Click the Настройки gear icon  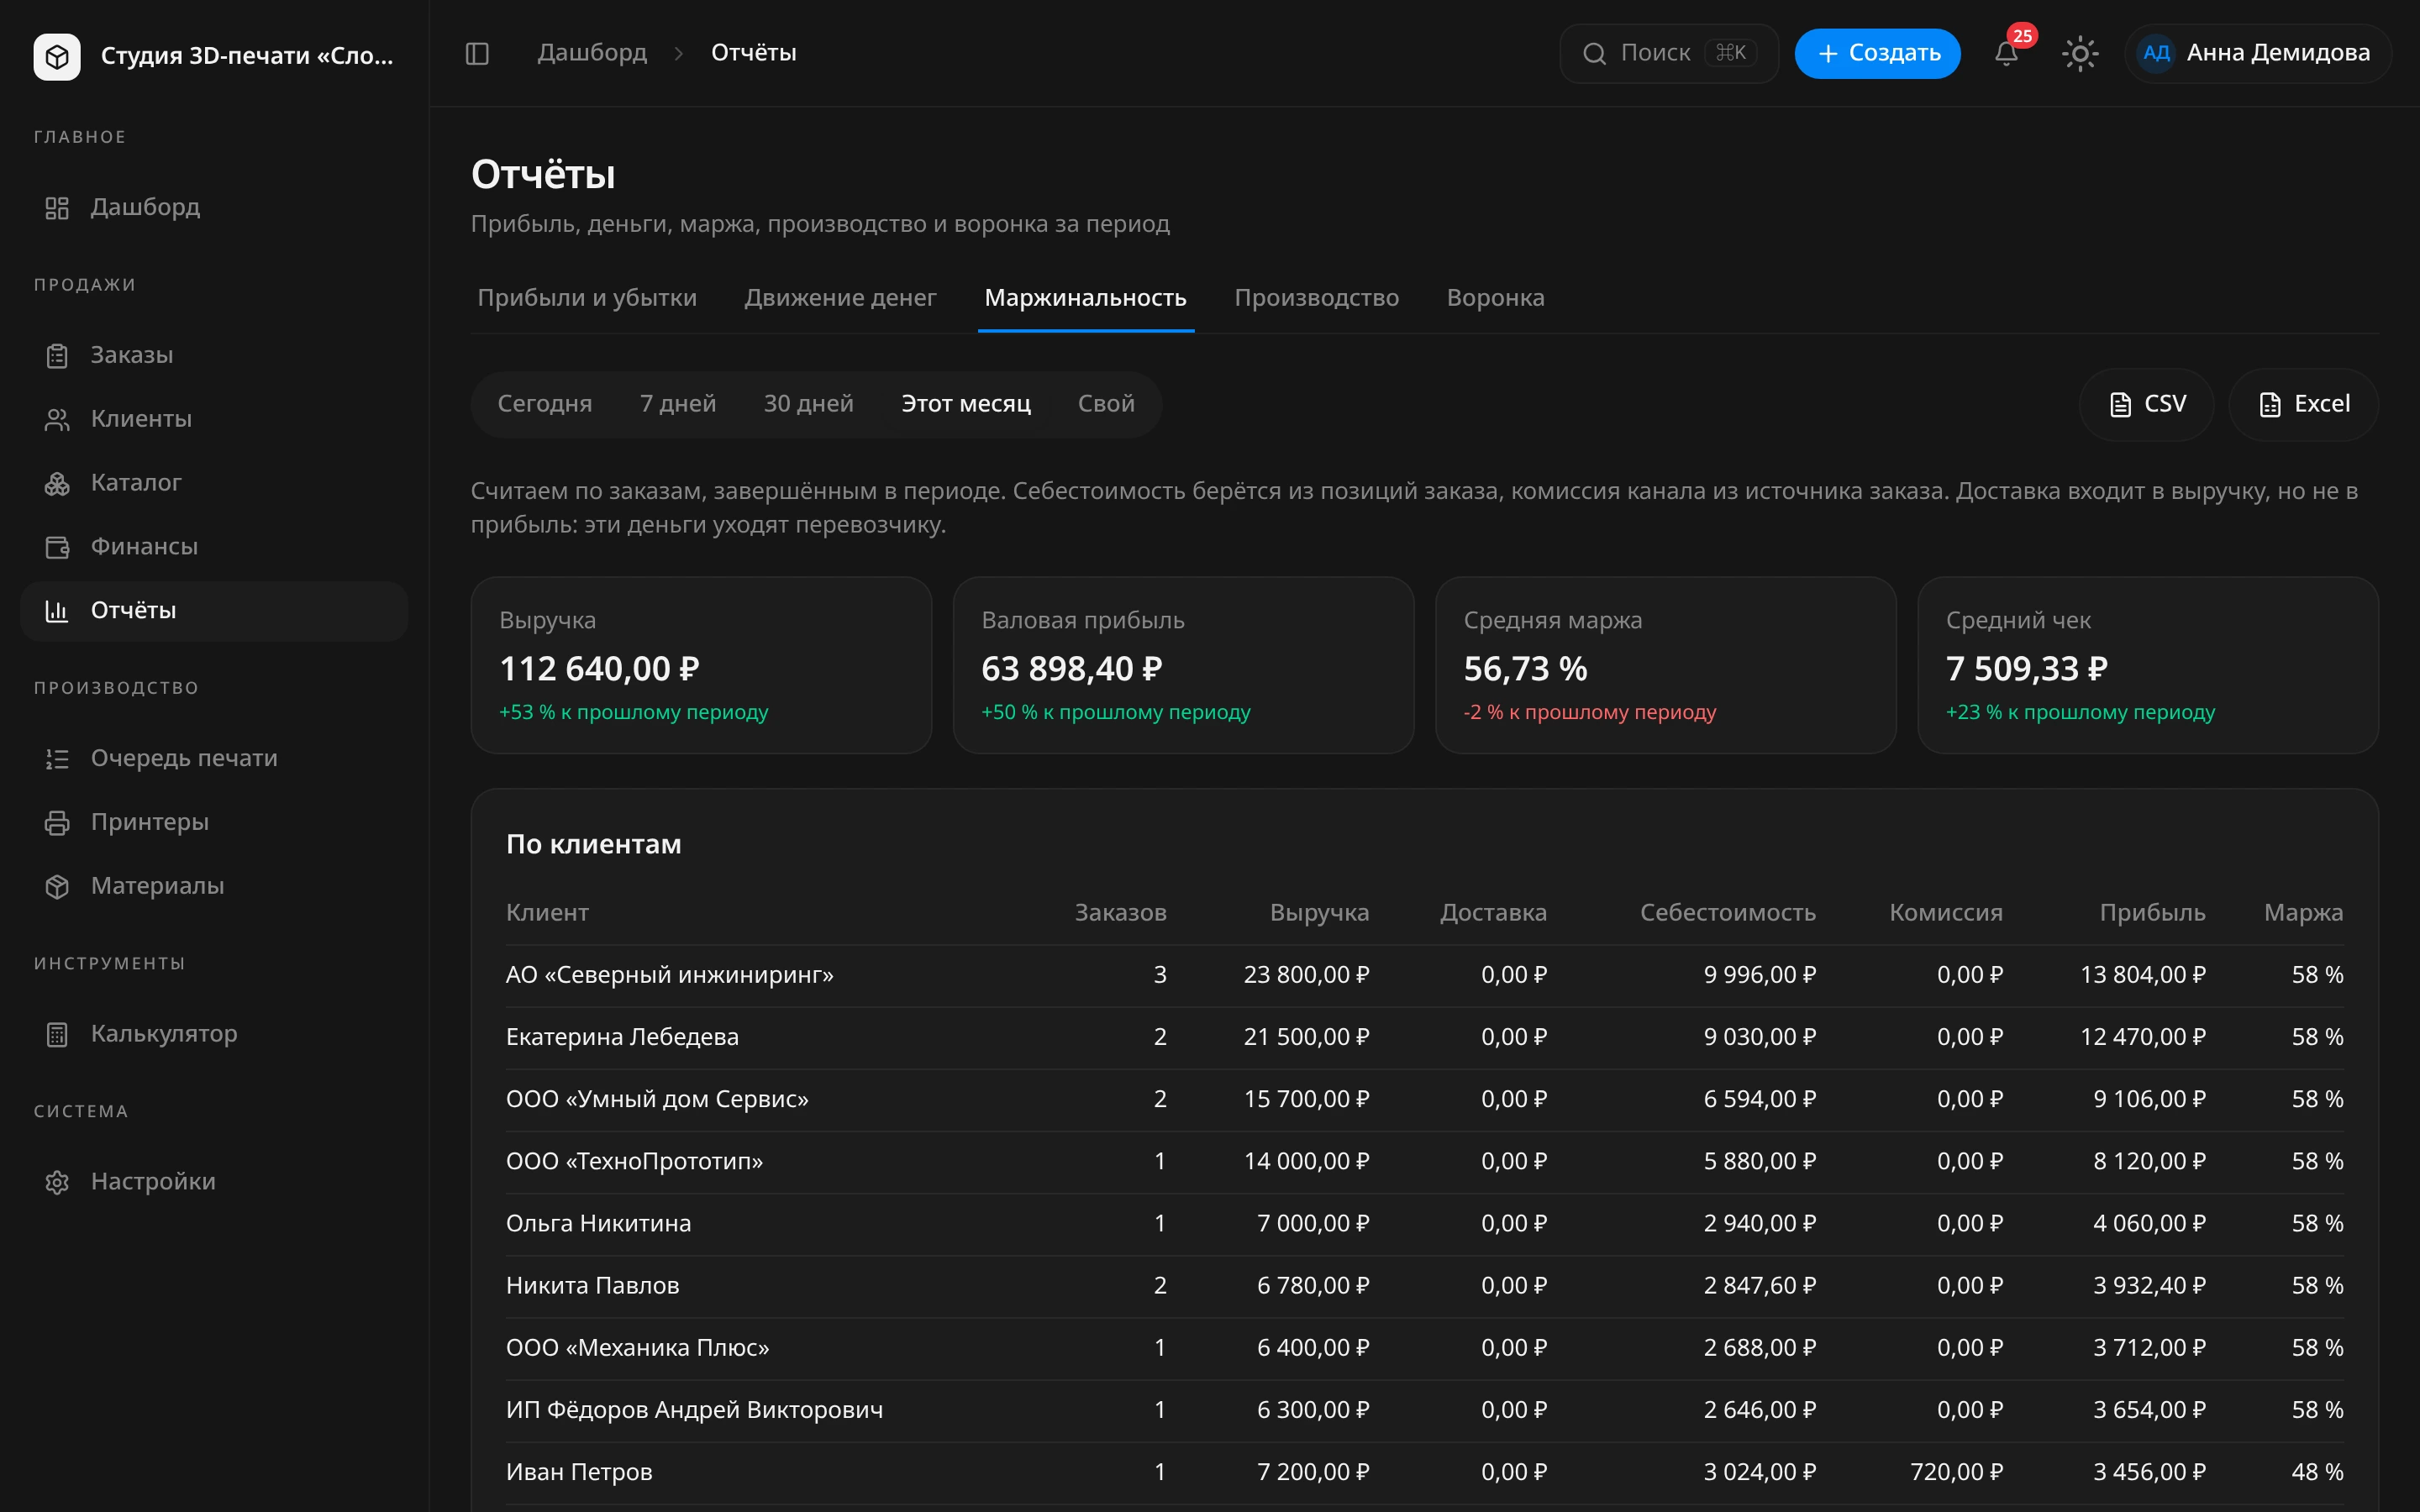pos(57,1183)
